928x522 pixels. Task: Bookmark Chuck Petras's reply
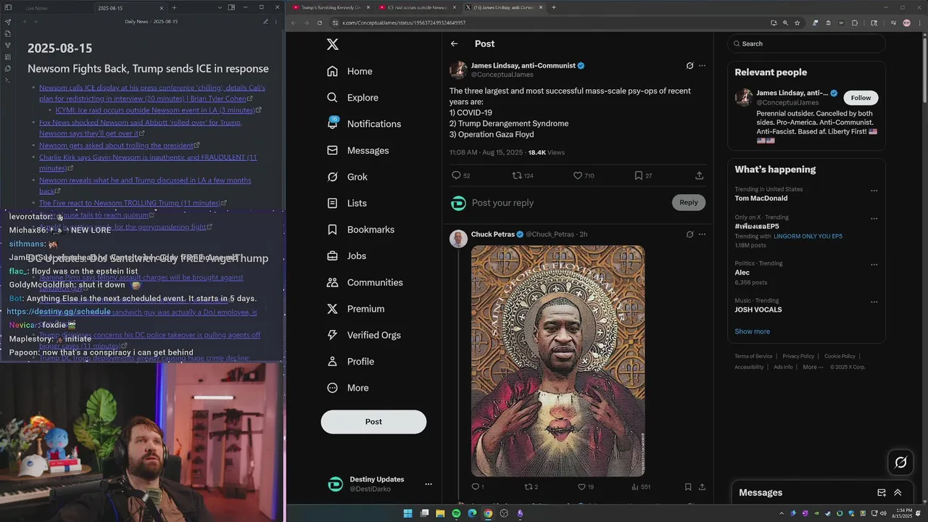point(687,487)
